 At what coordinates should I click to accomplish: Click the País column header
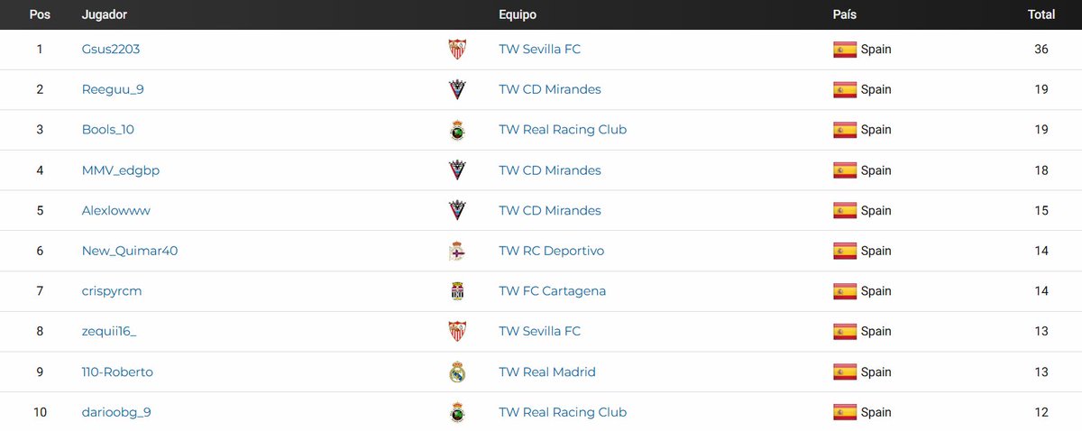(x=845, y=15)
